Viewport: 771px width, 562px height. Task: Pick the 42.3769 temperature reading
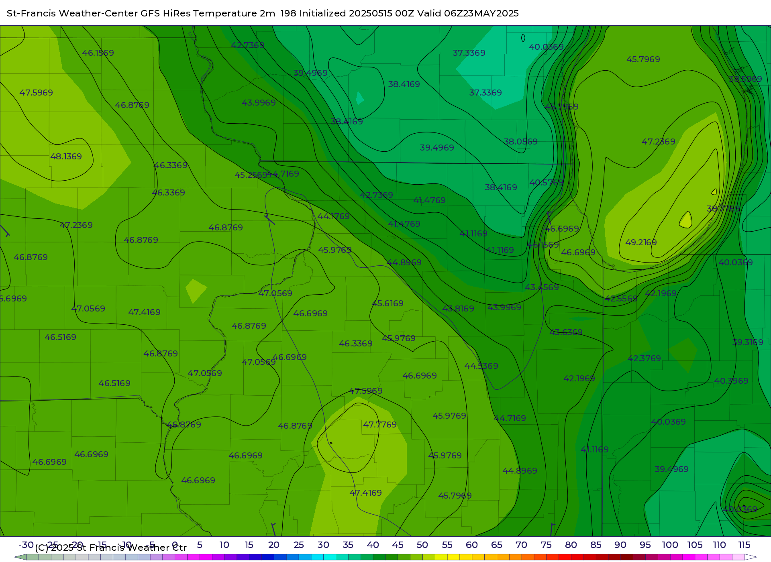click(644, 358)
